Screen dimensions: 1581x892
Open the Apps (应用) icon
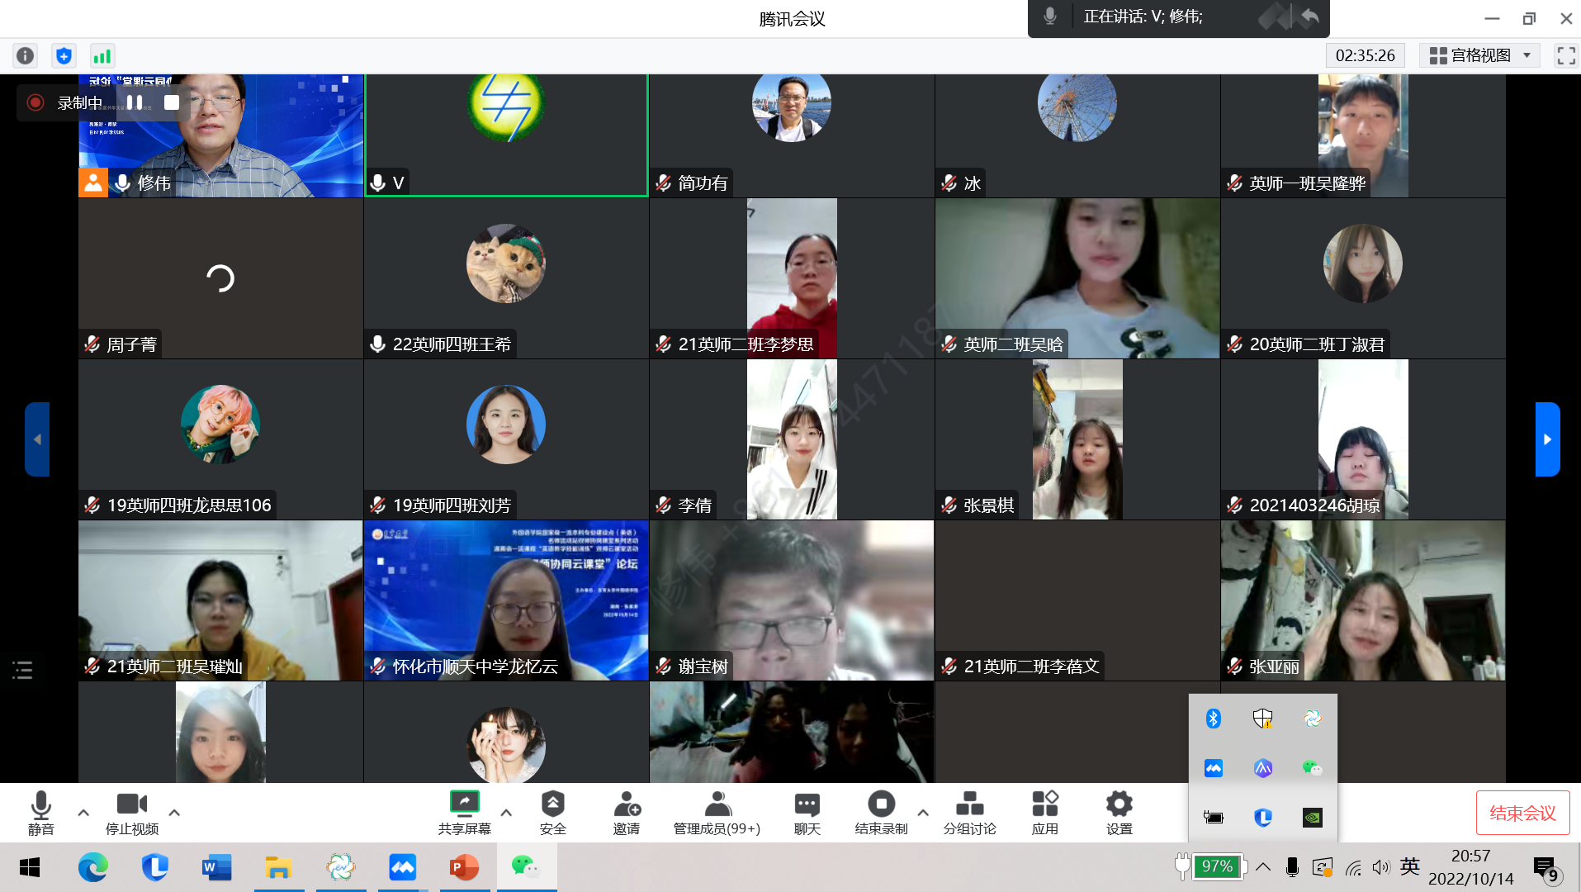pos(1044,812)
